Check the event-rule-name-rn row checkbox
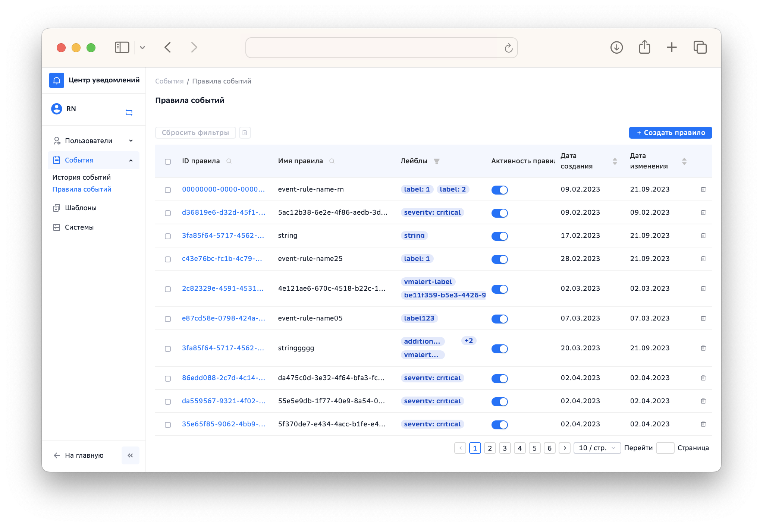The image size is (763, 527). tap(168, 190)
